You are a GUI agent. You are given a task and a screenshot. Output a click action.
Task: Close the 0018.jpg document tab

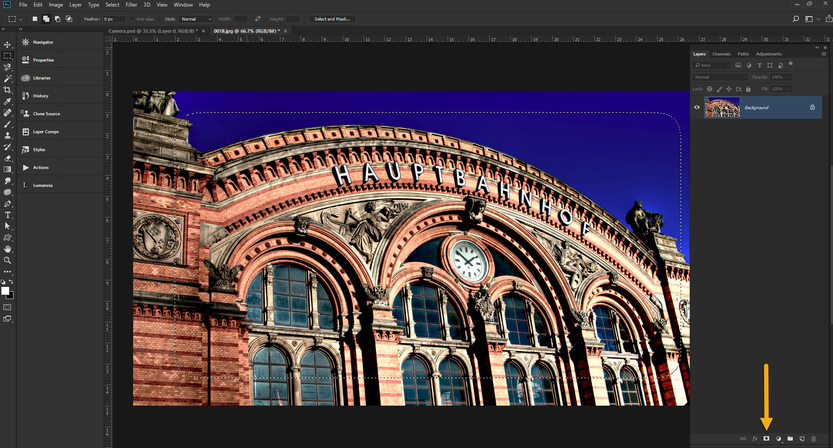286,31
